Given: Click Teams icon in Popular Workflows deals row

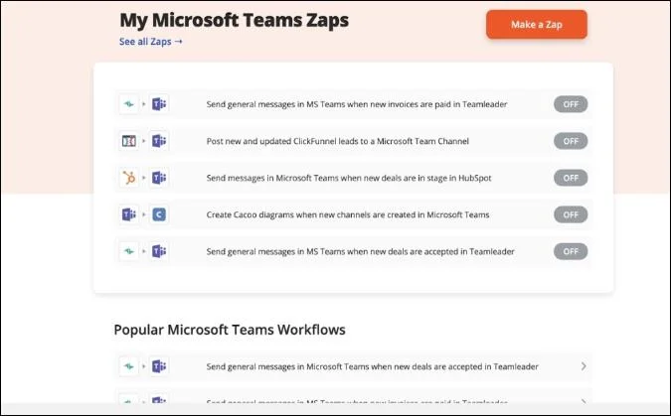Looking at the screenshot, I should click(159, 366).
